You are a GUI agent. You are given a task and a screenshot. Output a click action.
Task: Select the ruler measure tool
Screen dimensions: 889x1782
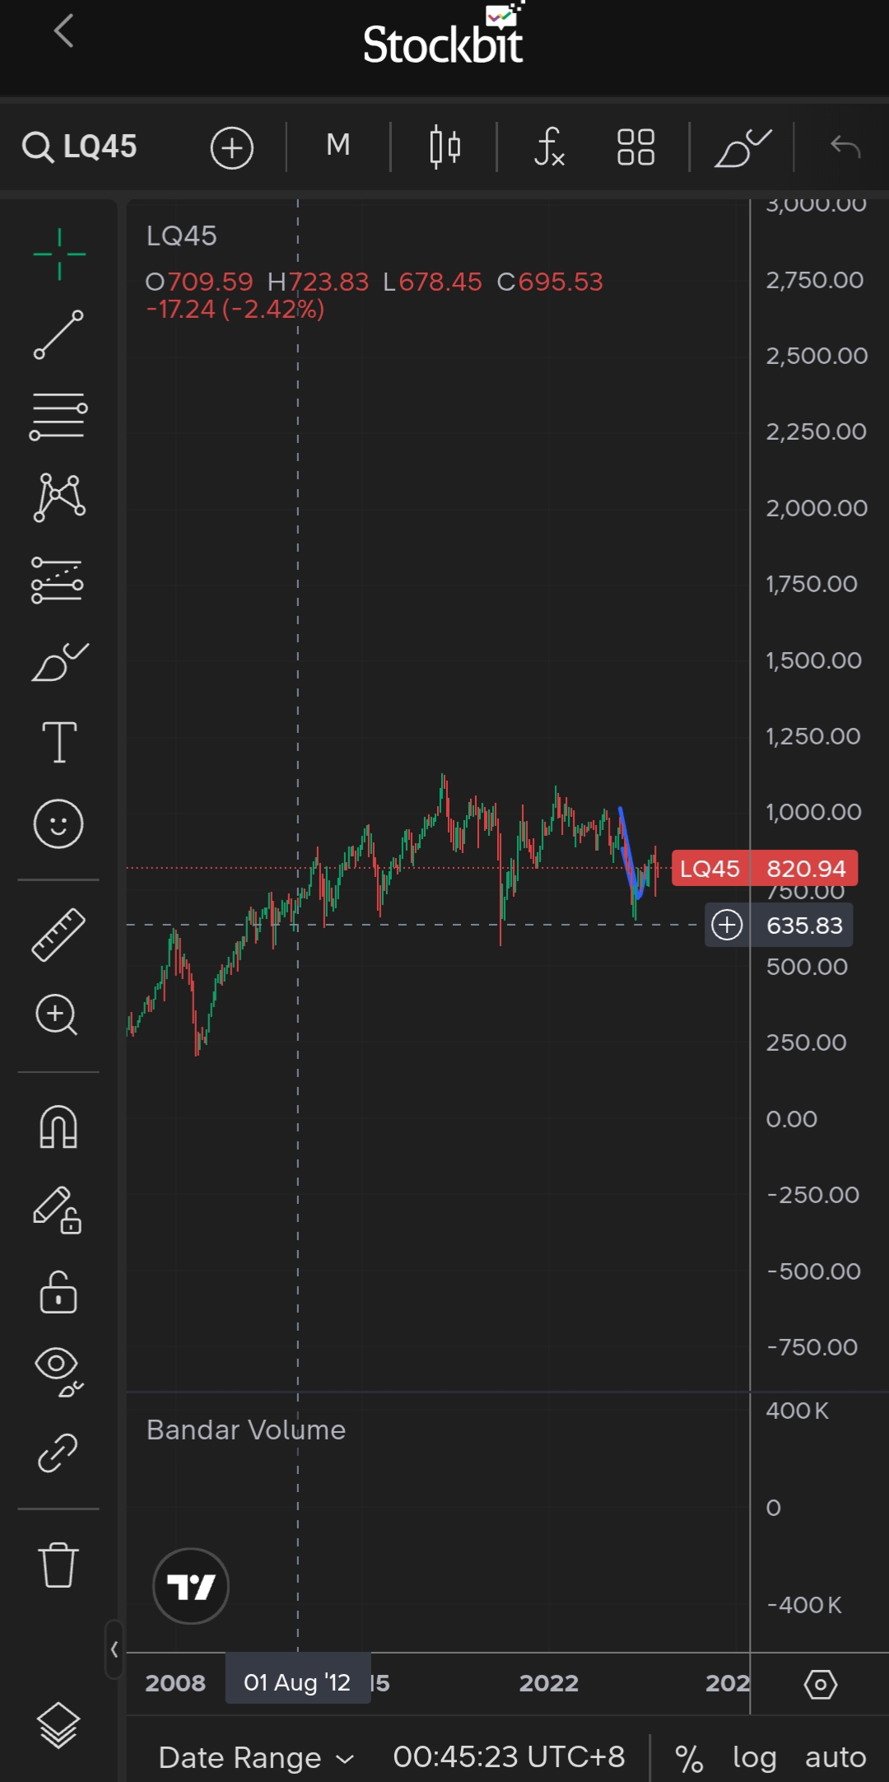pyautogui.click(x=58, y=935)
